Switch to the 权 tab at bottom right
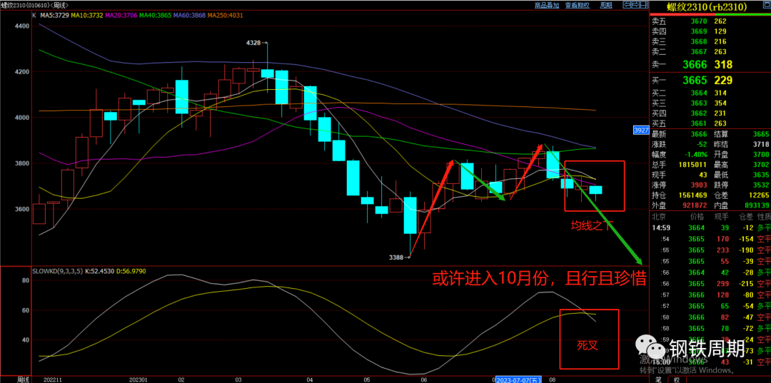The height and width of the screenshot is (383, 771). [x=676, y=379]
